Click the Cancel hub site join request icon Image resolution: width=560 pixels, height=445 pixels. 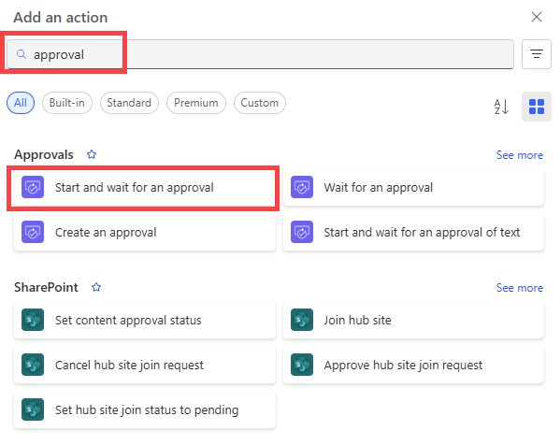point(33,365)
